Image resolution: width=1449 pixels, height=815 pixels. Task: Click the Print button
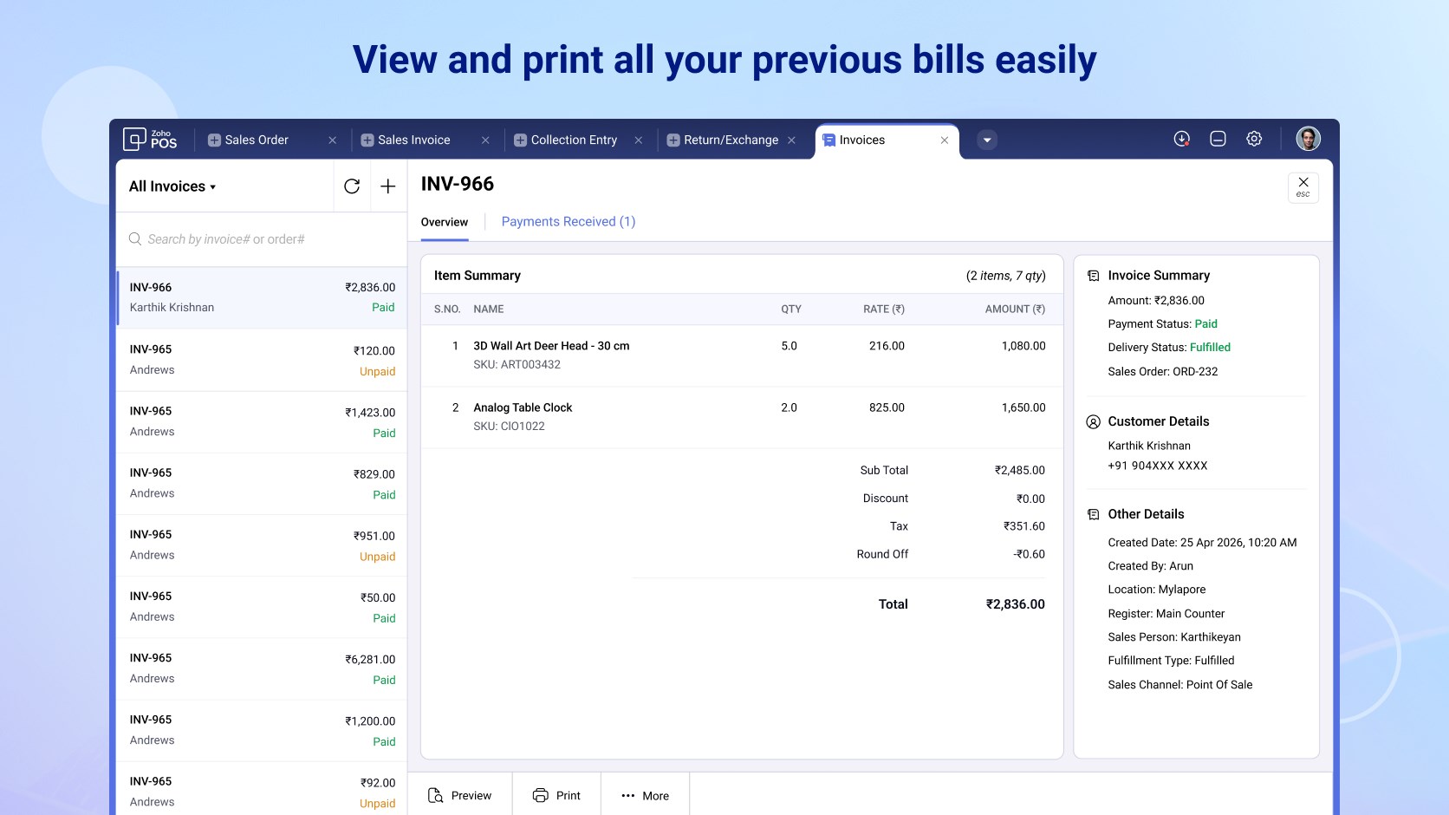click(556, 795)
